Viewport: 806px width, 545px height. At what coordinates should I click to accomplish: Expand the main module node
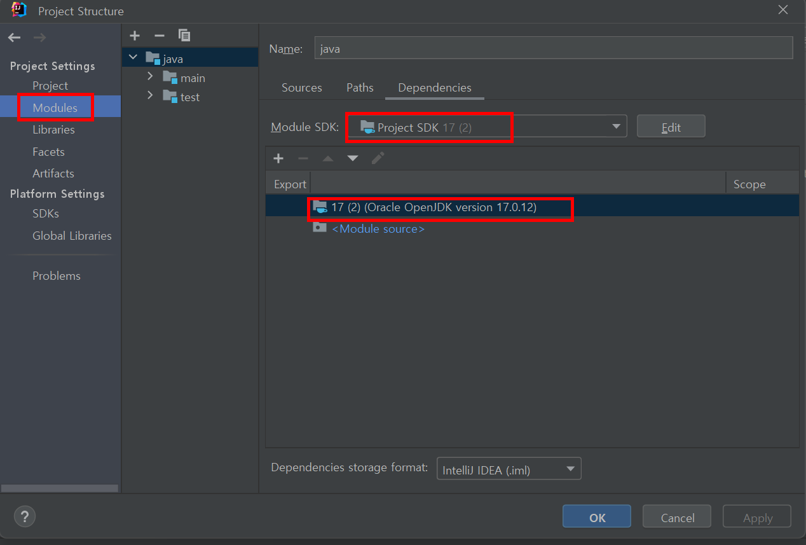click(150, 77)
